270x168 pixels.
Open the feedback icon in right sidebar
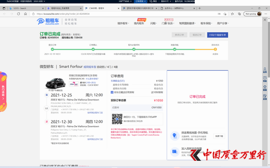pyautogui.click(x=265, y=97)
